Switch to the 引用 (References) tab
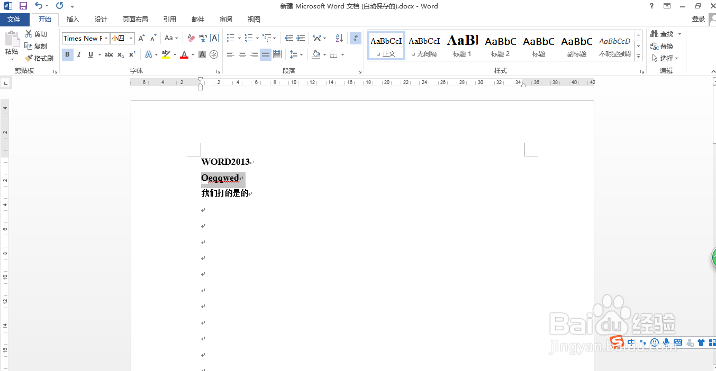This screenshot has width=716, height=371. [x=170, y=20]
